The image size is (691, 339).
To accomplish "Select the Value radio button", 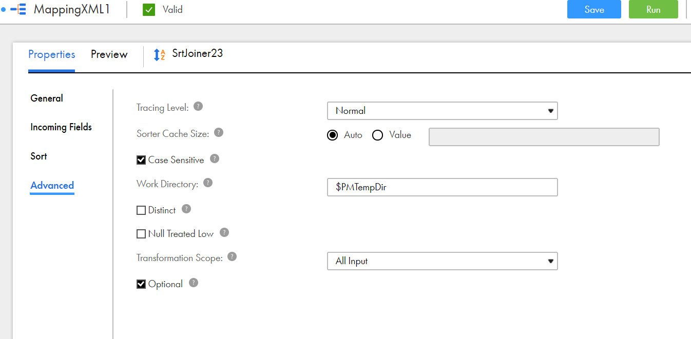I will [378, 135].
